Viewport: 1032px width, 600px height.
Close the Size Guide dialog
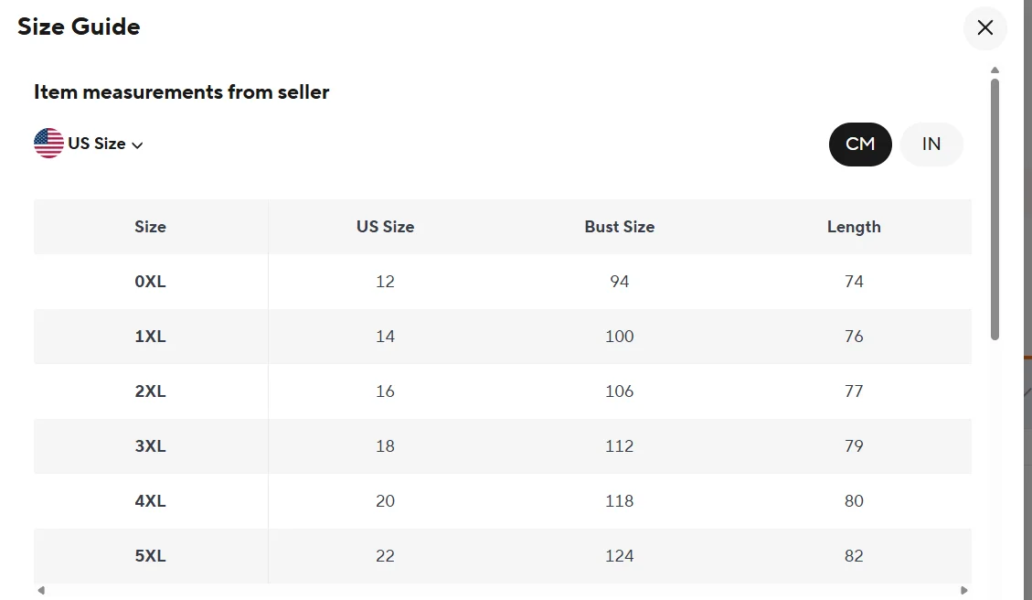coord(984,28)
